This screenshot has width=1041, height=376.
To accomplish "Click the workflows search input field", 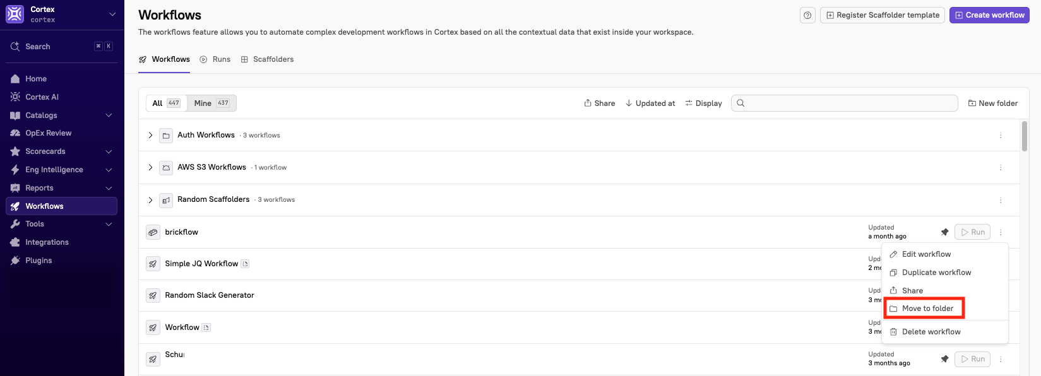I will [845, 103].
